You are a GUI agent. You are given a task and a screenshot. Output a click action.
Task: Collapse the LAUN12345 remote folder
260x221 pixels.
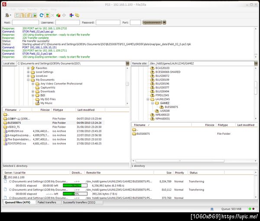pos(148,99)
